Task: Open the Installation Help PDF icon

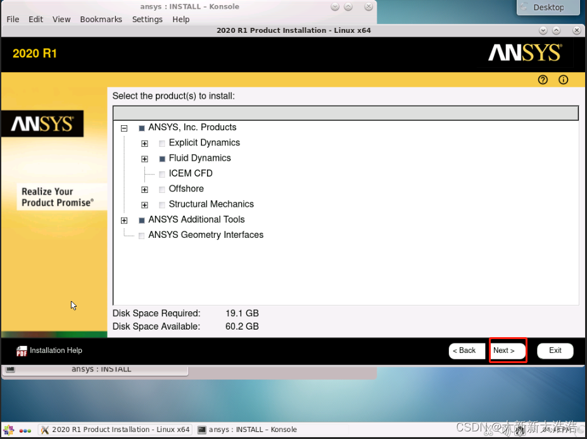Action: [x=22, y=351]
